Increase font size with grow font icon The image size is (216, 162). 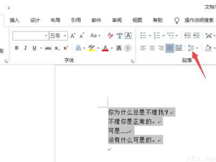point(73,36)
